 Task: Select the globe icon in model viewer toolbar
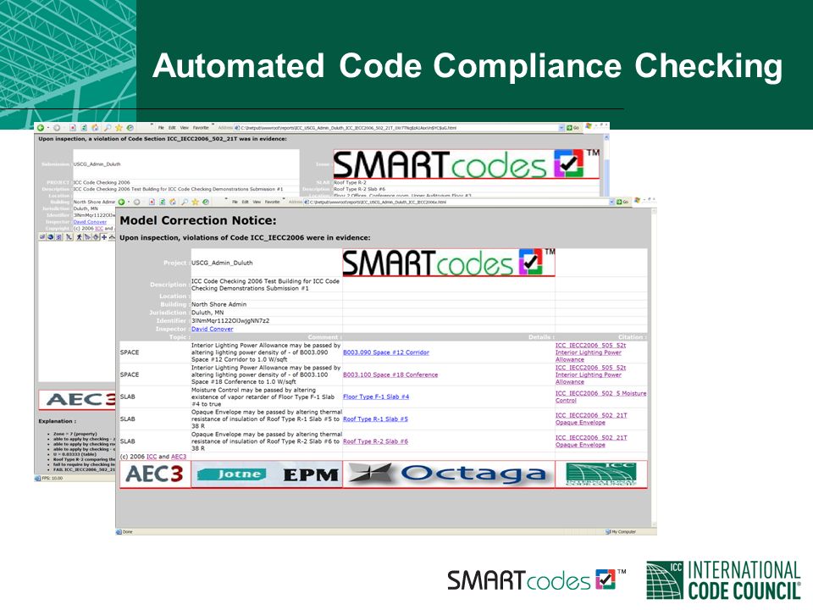[50, 237]
